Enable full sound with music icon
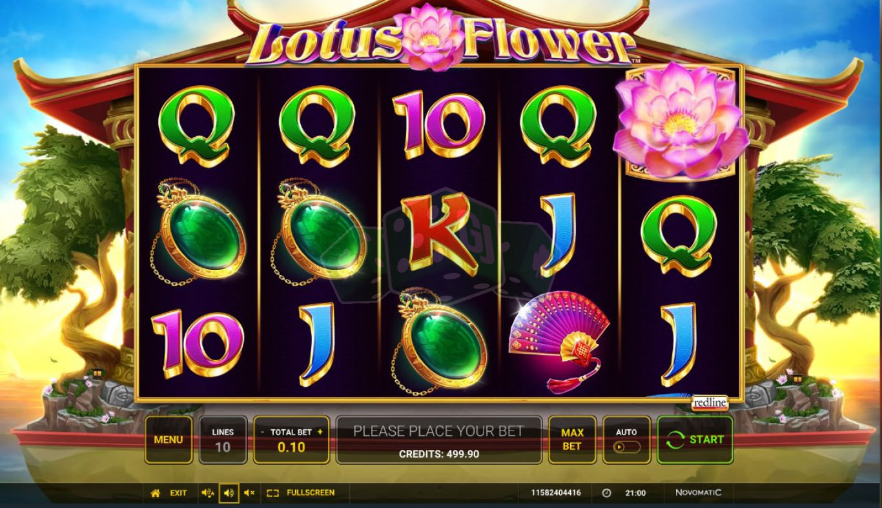 (208, 493)
